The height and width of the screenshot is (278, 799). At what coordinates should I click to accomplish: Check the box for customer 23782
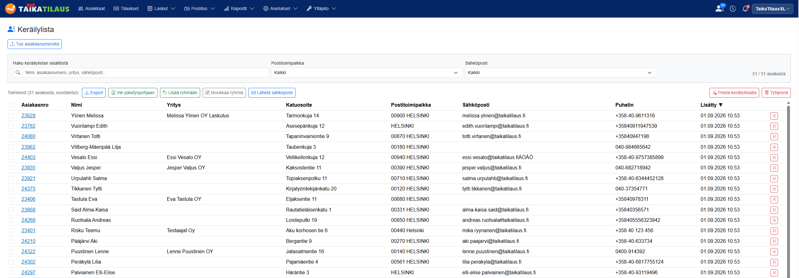tap(11, 126)
